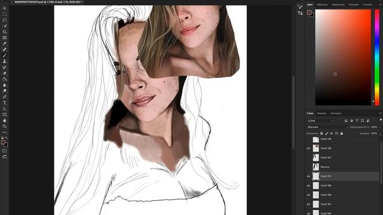Open the layer opacity slider dropdown
Screen dimensions: 383x215
coord(380,127)
